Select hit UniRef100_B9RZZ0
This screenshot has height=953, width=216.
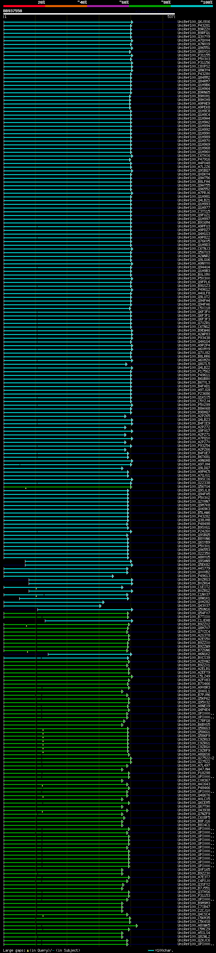point(194,29)
